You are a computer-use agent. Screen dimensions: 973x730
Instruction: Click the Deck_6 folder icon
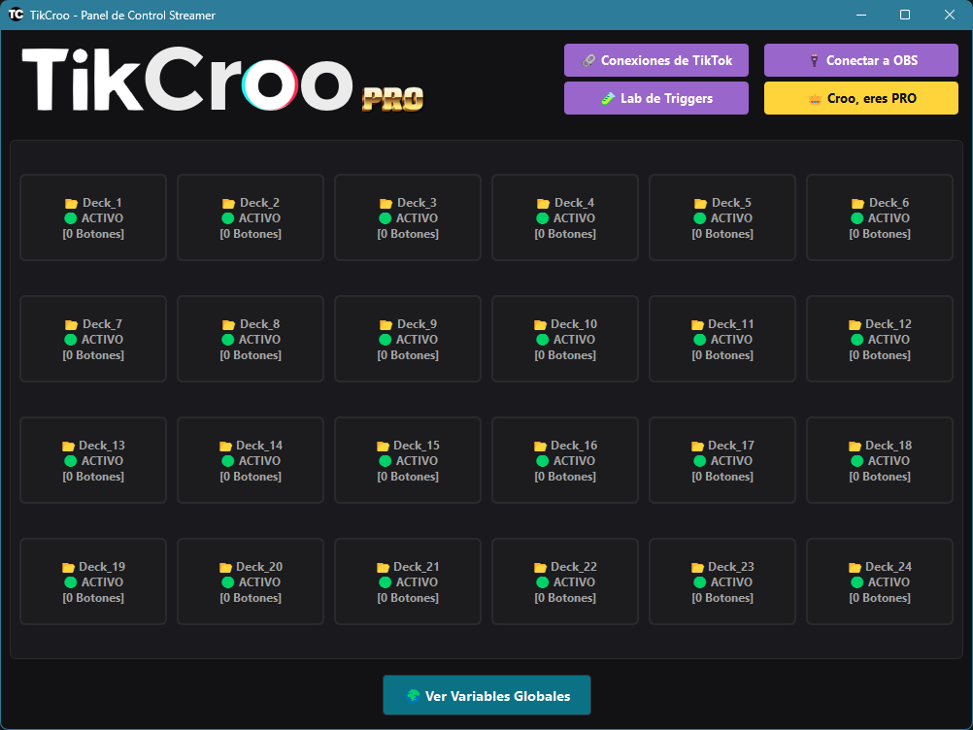pyautogui.click(x=857, y=204)
